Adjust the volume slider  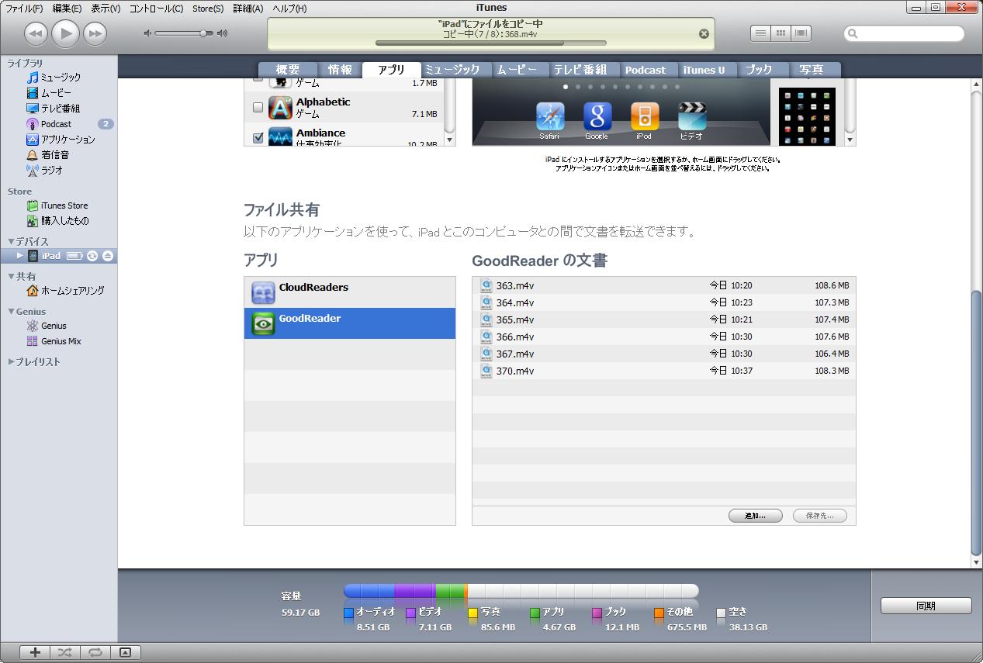185,33
